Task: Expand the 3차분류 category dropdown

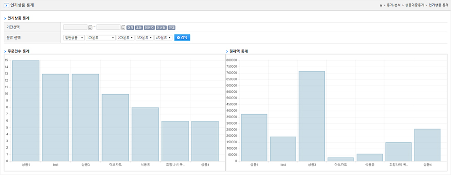Action: click(x=144, y=38)
